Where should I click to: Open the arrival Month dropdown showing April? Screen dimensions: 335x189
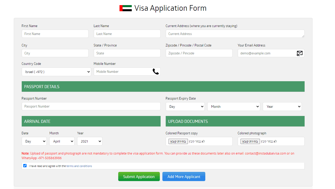[x=62, y=141]
